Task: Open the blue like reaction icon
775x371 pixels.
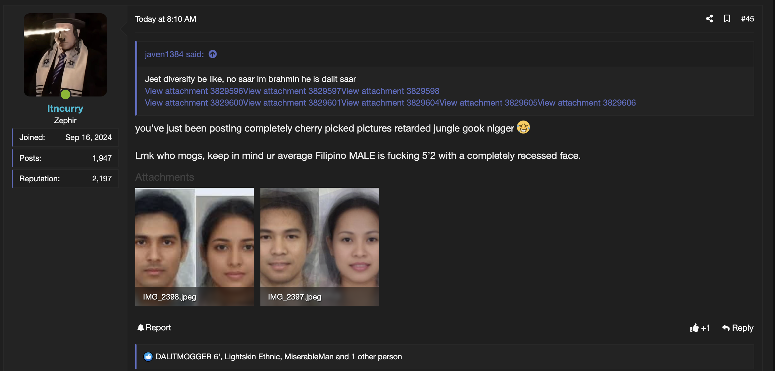Action: [148, 357]
